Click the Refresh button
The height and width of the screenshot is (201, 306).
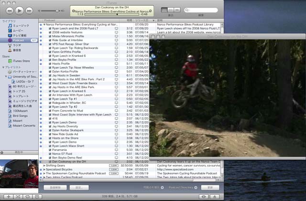click(210, 188)
